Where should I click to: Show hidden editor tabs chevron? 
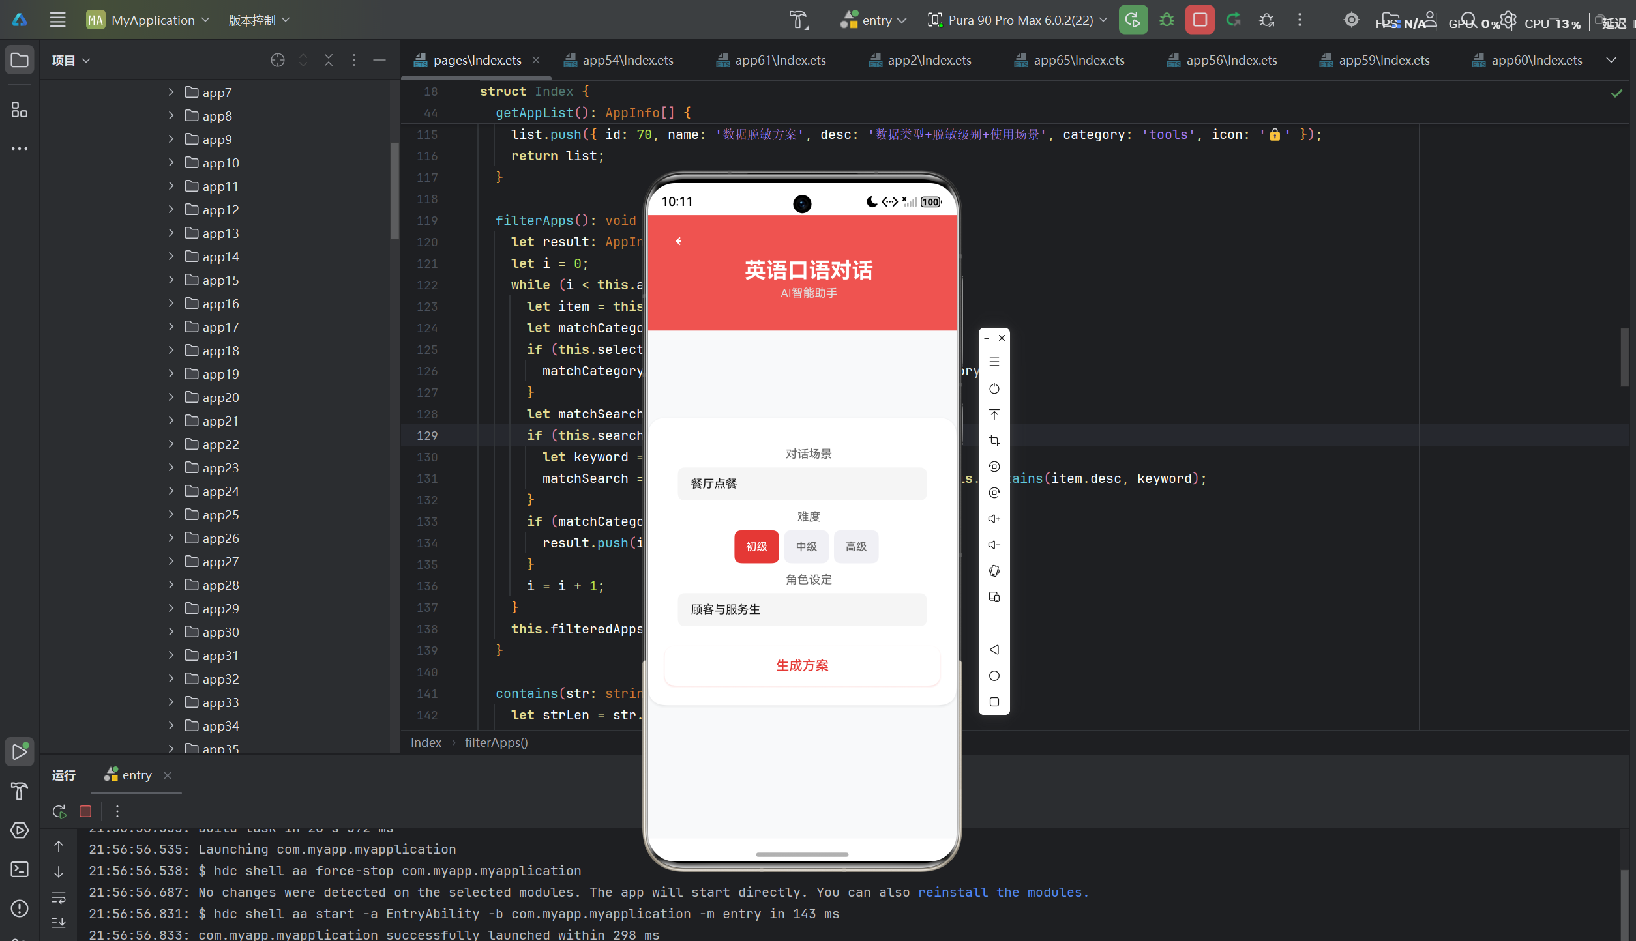click(x=1611, y=60)
